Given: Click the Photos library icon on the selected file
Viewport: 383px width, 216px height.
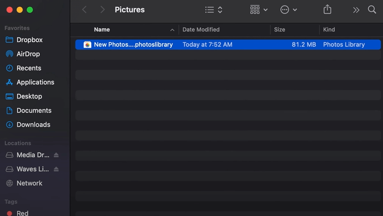Looking at the screenshot, I should click(x=87, y=44).
